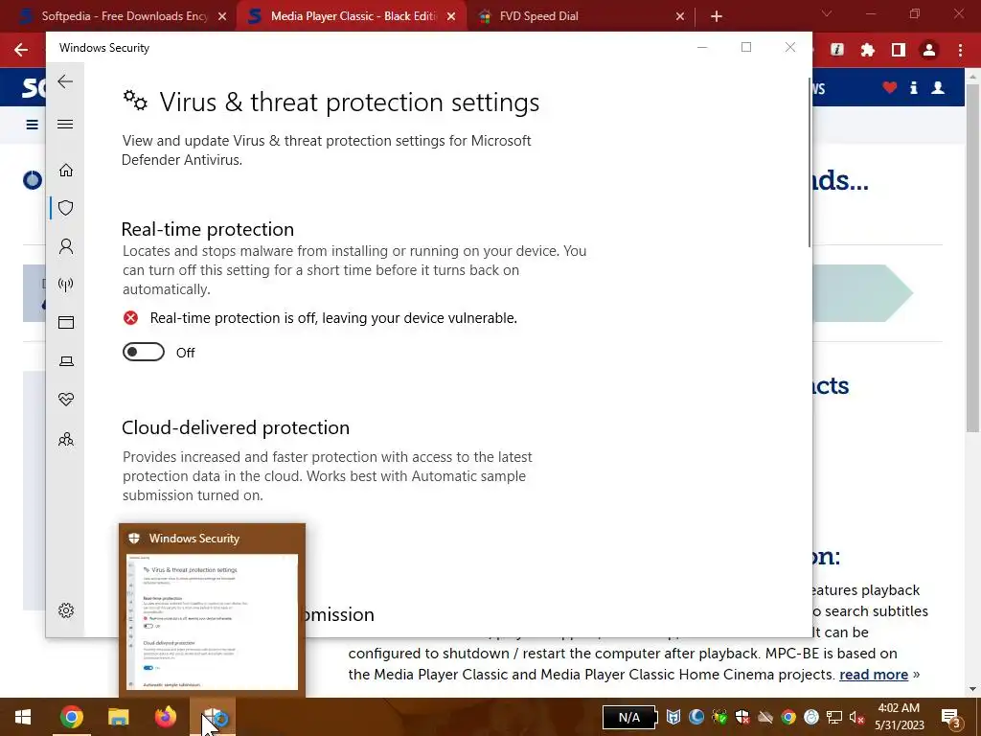Launch Firefox from the taskbar

click(x=166, y=717)
